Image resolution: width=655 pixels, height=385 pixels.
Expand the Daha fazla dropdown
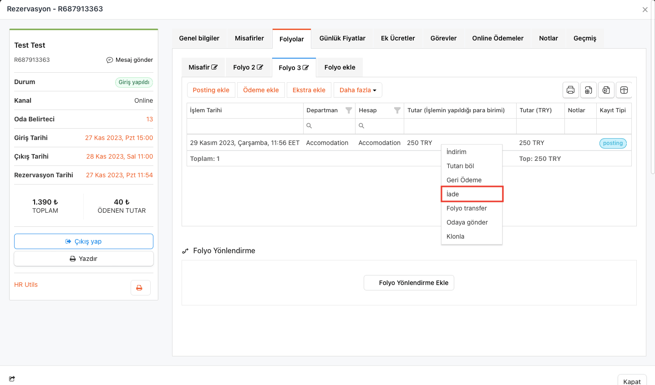358,90
